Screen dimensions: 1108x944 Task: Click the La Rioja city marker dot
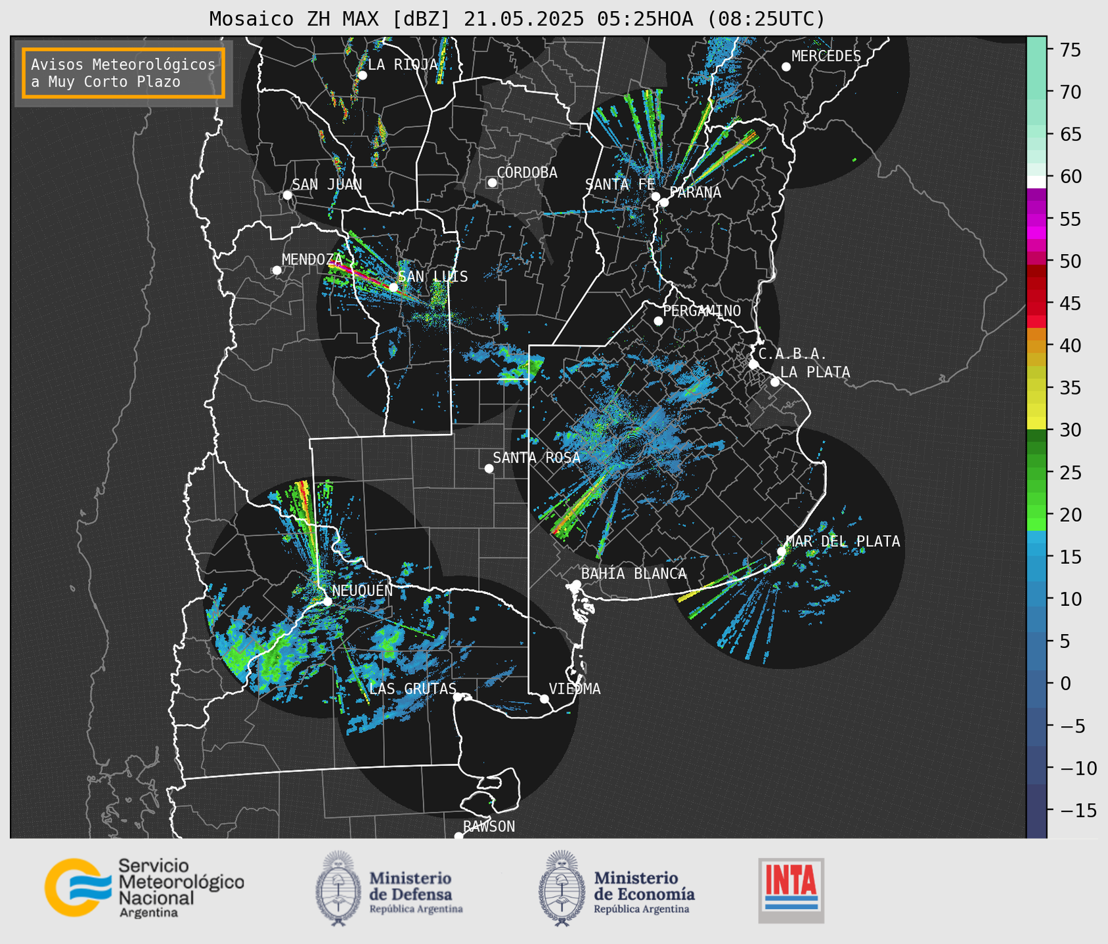click(x=362, y=75)
